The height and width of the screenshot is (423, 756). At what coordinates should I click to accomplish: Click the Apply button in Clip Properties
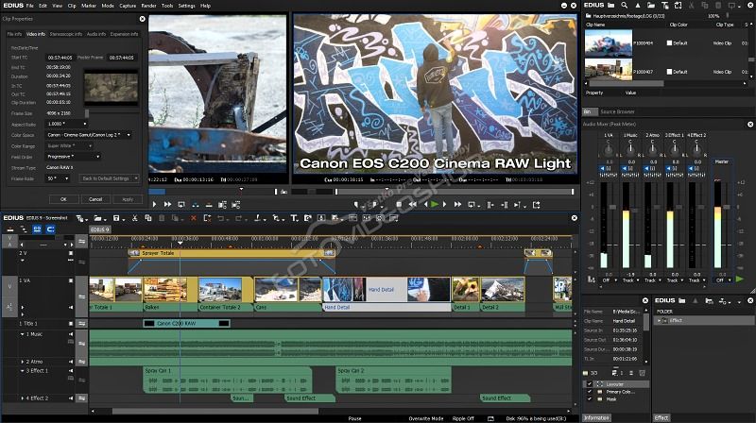click(128, 199)
